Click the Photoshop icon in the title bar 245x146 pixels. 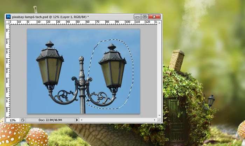(8, 16)
